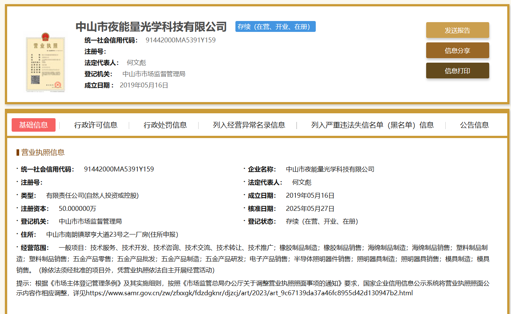Click the blue 存续（在营、开业、在册）status badge
Image resolution: width=511 pixels, height=314 pixels.
pyautogui.click(x=276, y=27)
